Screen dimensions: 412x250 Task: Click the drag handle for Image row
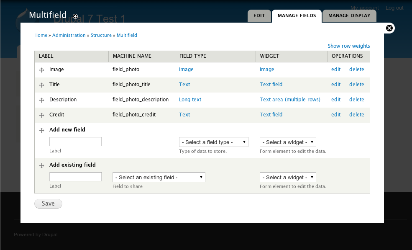tap(41, 70)
